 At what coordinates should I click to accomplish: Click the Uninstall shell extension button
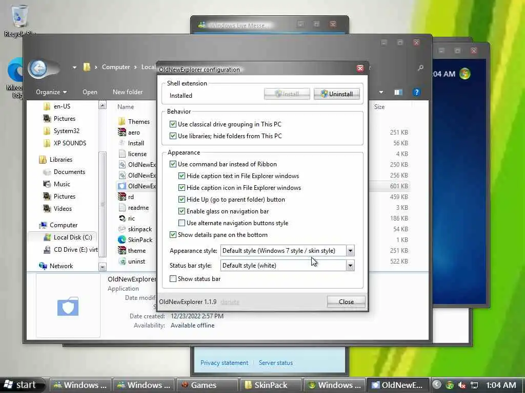[336, 94]
